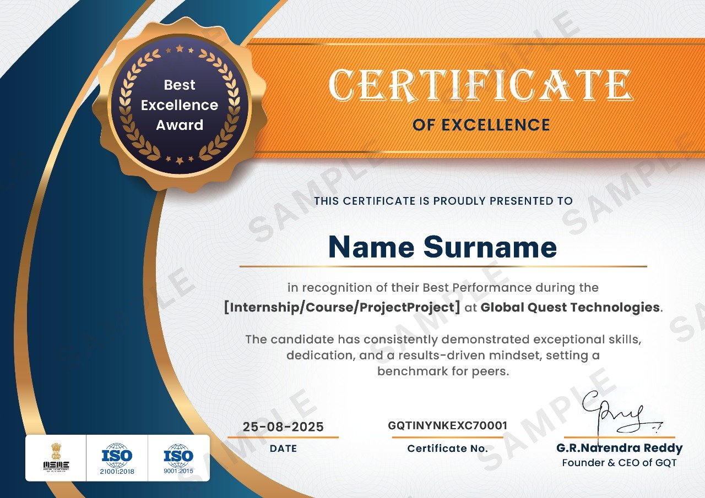The image size is (705, 498).
Task: Click the [Internship/Course/ProjectProject] placeholder
Action: 341,307
